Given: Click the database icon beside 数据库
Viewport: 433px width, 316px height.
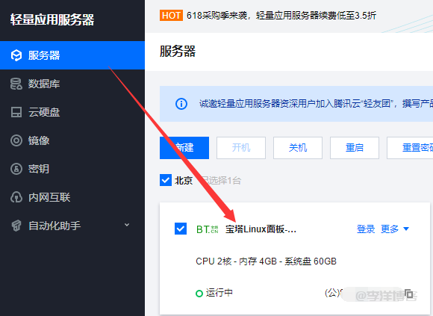Looking at the screenshot, I should (x=16, y=84).
